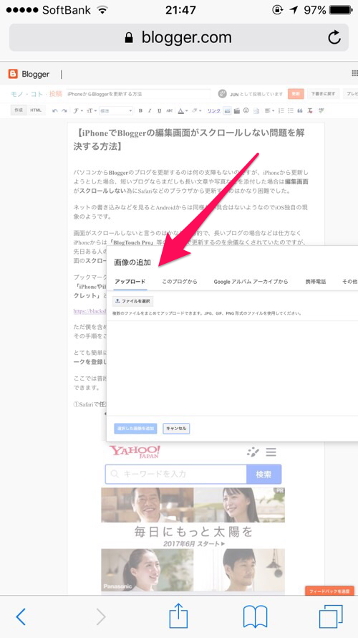Click the blockquote quote icon

click(300, 110)
